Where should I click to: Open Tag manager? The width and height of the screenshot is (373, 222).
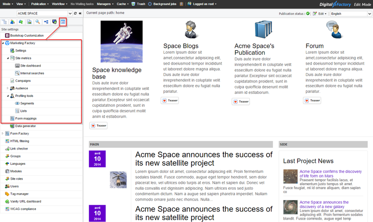point(19,194)
